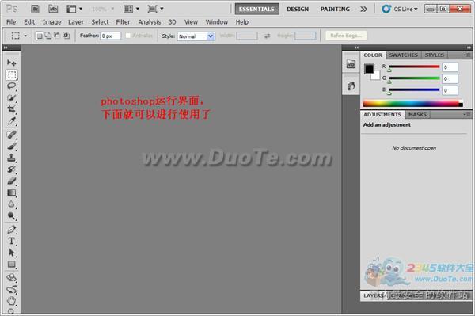This screenshot has height=316, width=475.
Task: Click the red R channel slider
Action: [x=414, y=67]
